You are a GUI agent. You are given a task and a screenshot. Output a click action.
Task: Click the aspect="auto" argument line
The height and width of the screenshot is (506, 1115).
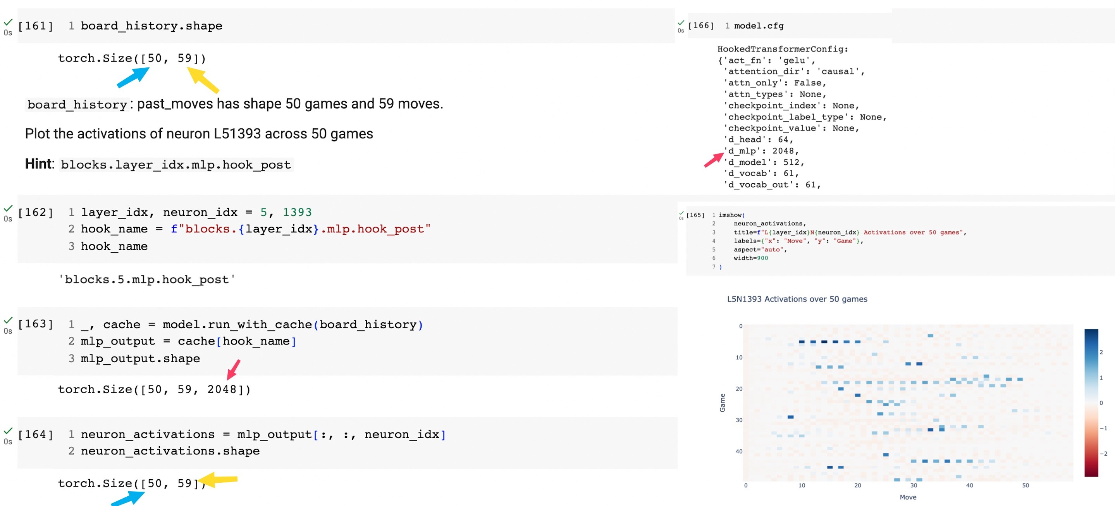760,250
